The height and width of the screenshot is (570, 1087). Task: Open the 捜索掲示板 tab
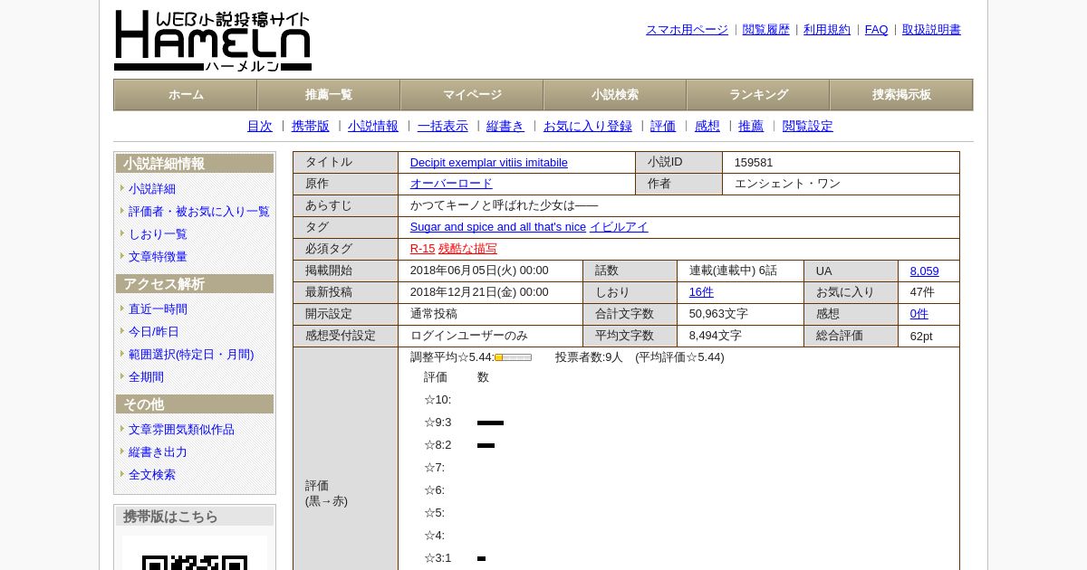tap(901, 95)
